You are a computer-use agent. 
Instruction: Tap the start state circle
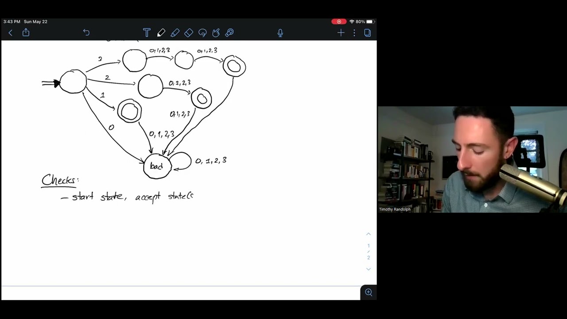pyautogui.click(x=73, y=82)
